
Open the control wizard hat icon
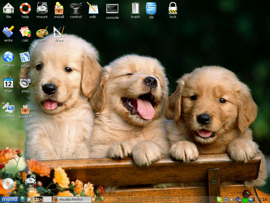point(76,8)
